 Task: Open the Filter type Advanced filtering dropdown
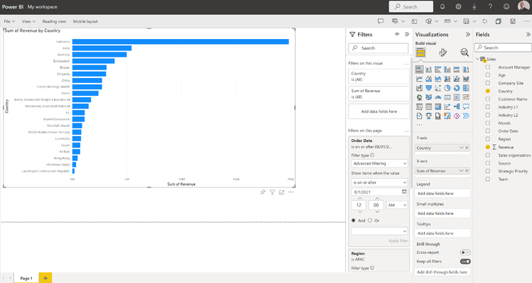pos(379,163)
